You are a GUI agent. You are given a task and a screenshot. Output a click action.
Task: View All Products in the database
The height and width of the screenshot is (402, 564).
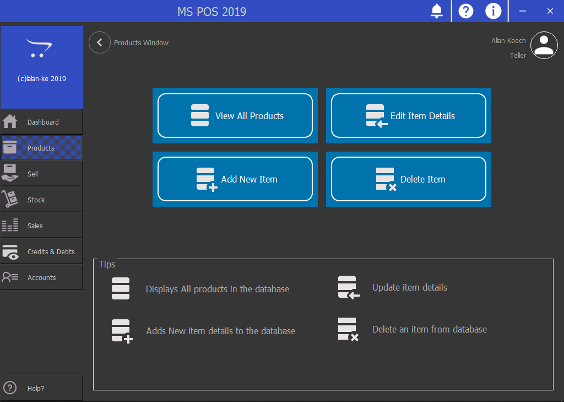point(235,116)
